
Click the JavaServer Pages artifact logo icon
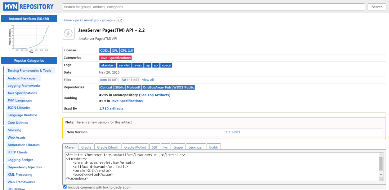click(x=68, y=33)
